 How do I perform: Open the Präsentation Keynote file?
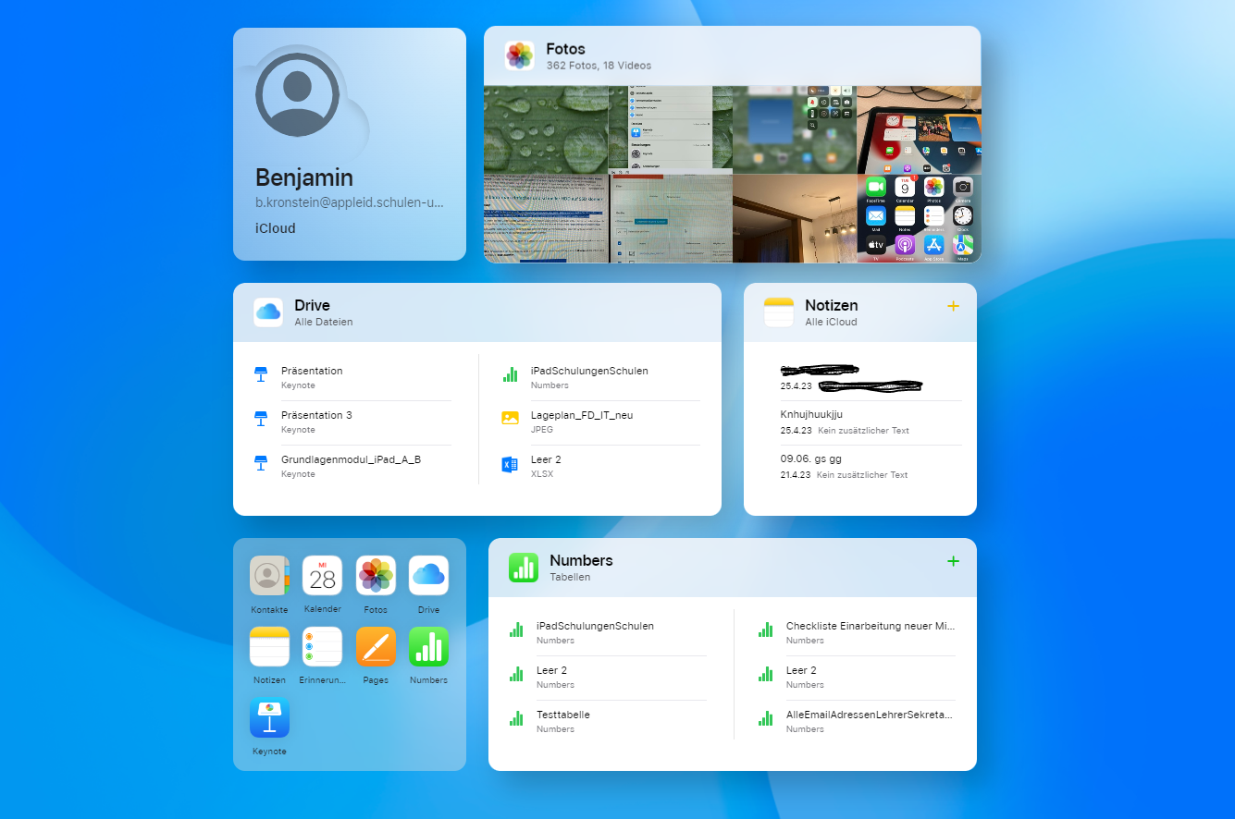(352, 378)
